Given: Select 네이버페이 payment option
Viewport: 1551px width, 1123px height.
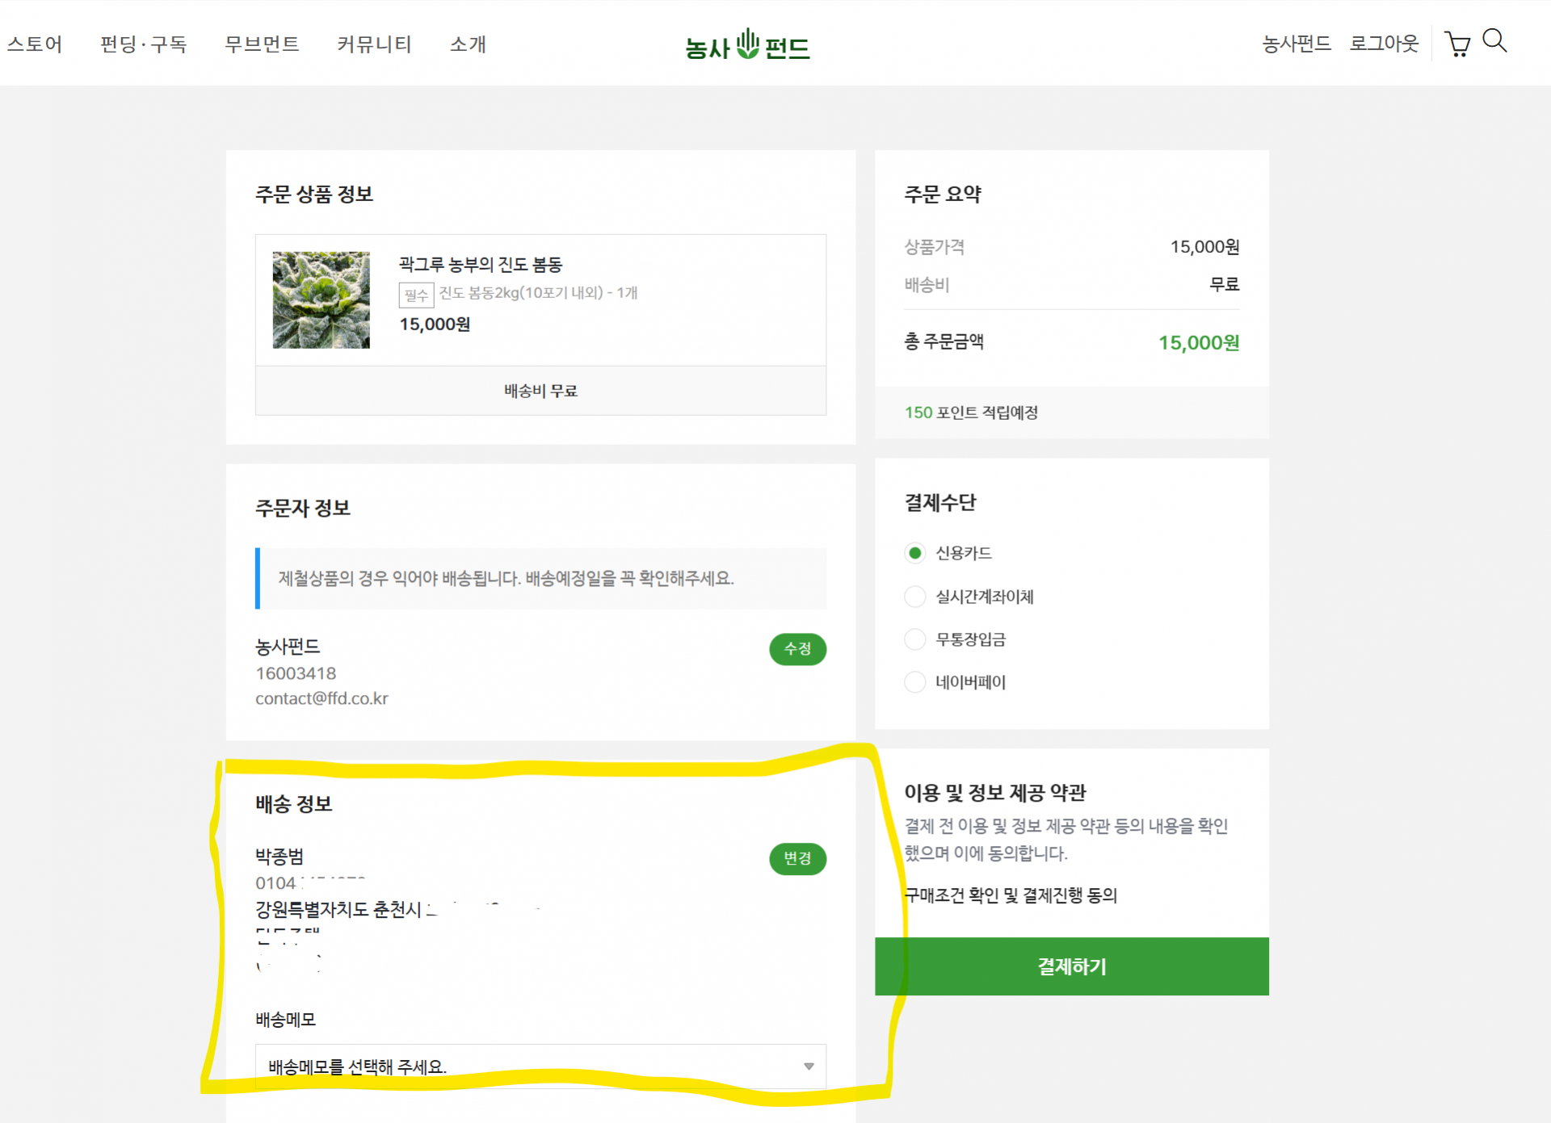Looking at the screenshot, I should point(914,682).
